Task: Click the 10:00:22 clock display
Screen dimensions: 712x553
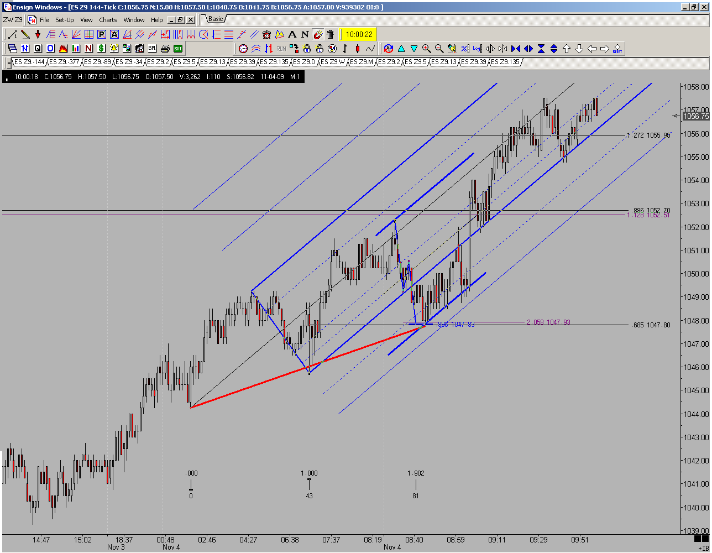Action: [x=359, y=34]
